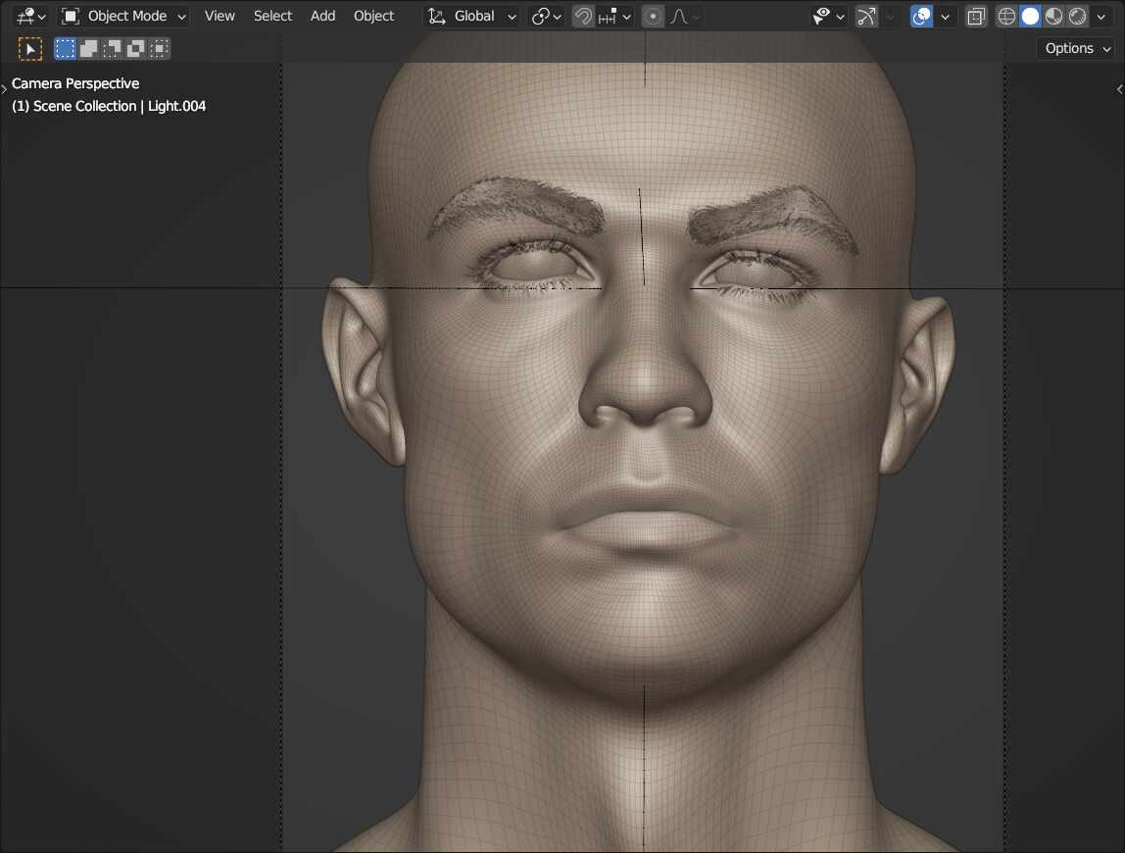Screen dimensions: 1125x853
Task: Open the editor type selector
Action: (30, 16)
